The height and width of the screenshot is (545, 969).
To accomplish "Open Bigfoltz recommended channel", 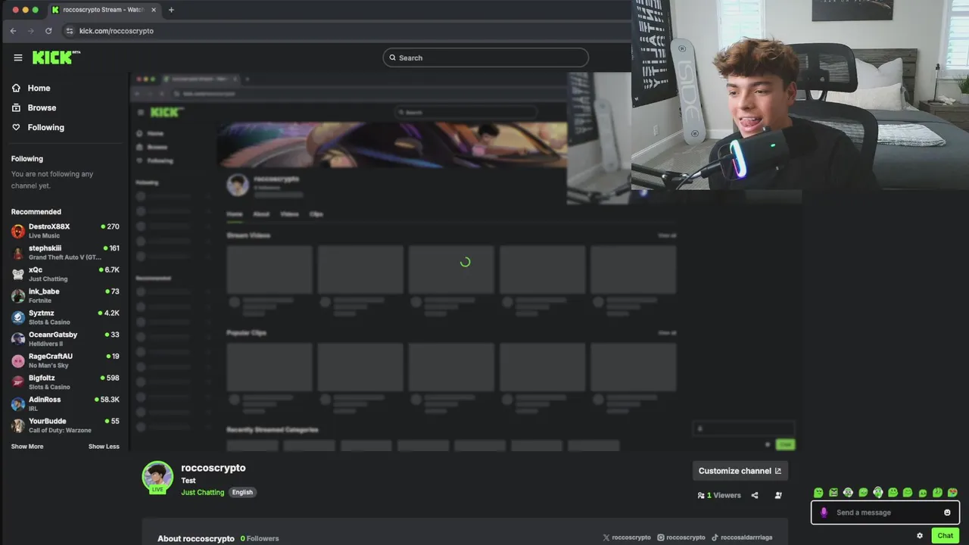I will pos(65,381).
